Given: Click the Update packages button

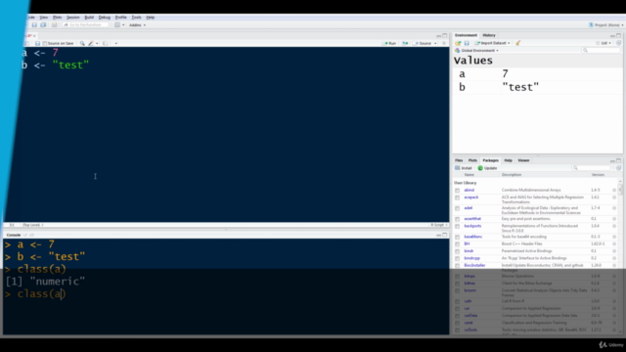Looking at the screenshot, I should (487, 168).
